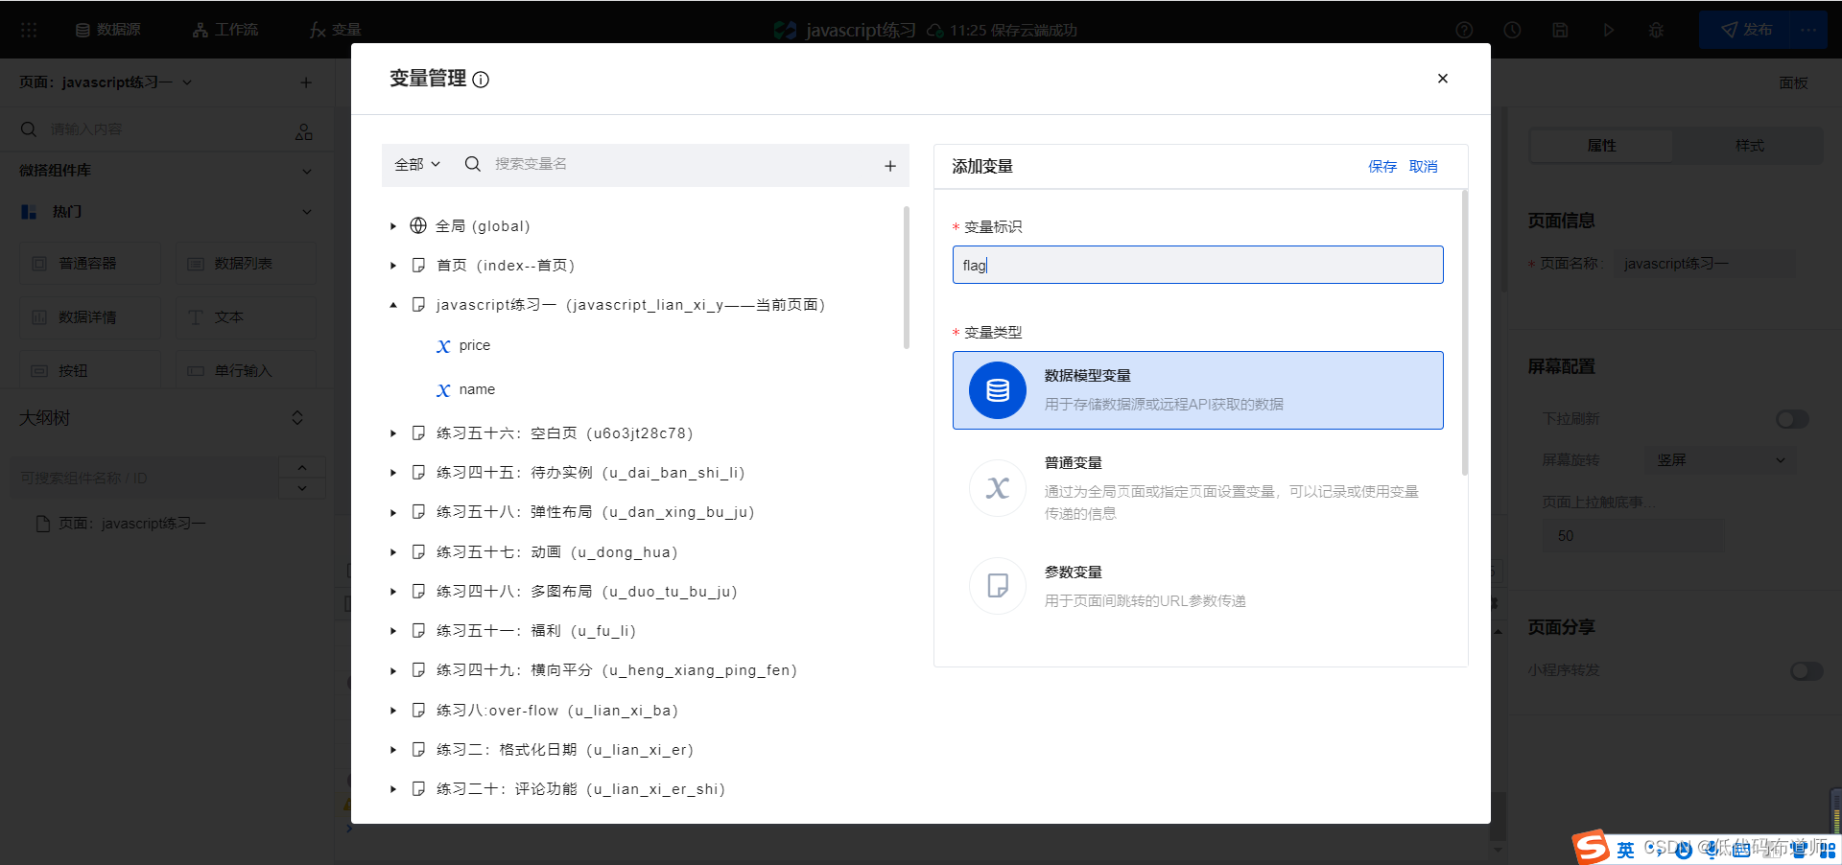
Task: Click the search icon in variable search bar
Action: [x=472, y=164]
